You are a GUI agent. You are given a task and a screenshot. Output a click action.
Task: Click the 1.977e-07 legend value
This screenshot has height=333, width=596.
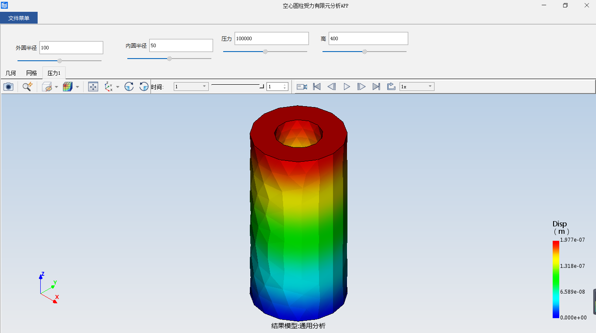[x=572, y=240]
